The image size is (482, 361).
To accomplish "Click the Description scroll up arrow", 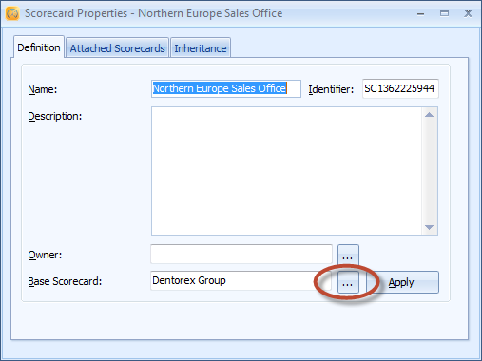I will coord(429,115).
